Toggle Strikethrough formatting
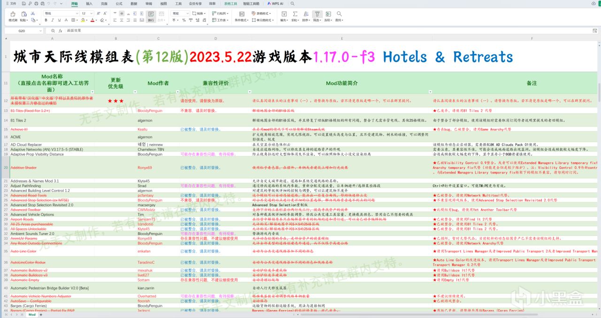The image size is (601, 318). [x=66, y=20]
